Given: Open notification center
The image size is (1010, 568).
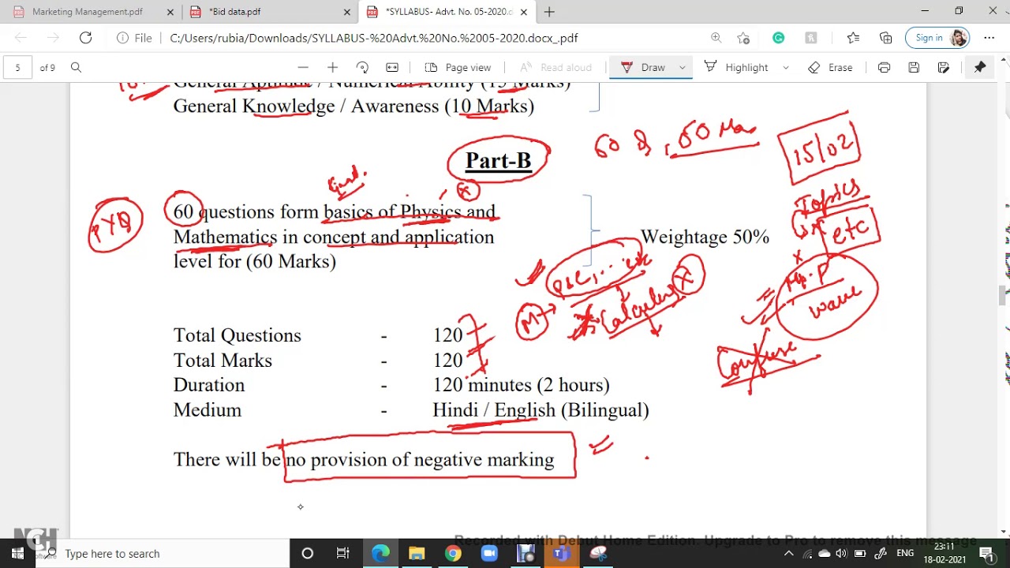Looking at the screenshot, I should pos(986,553).
